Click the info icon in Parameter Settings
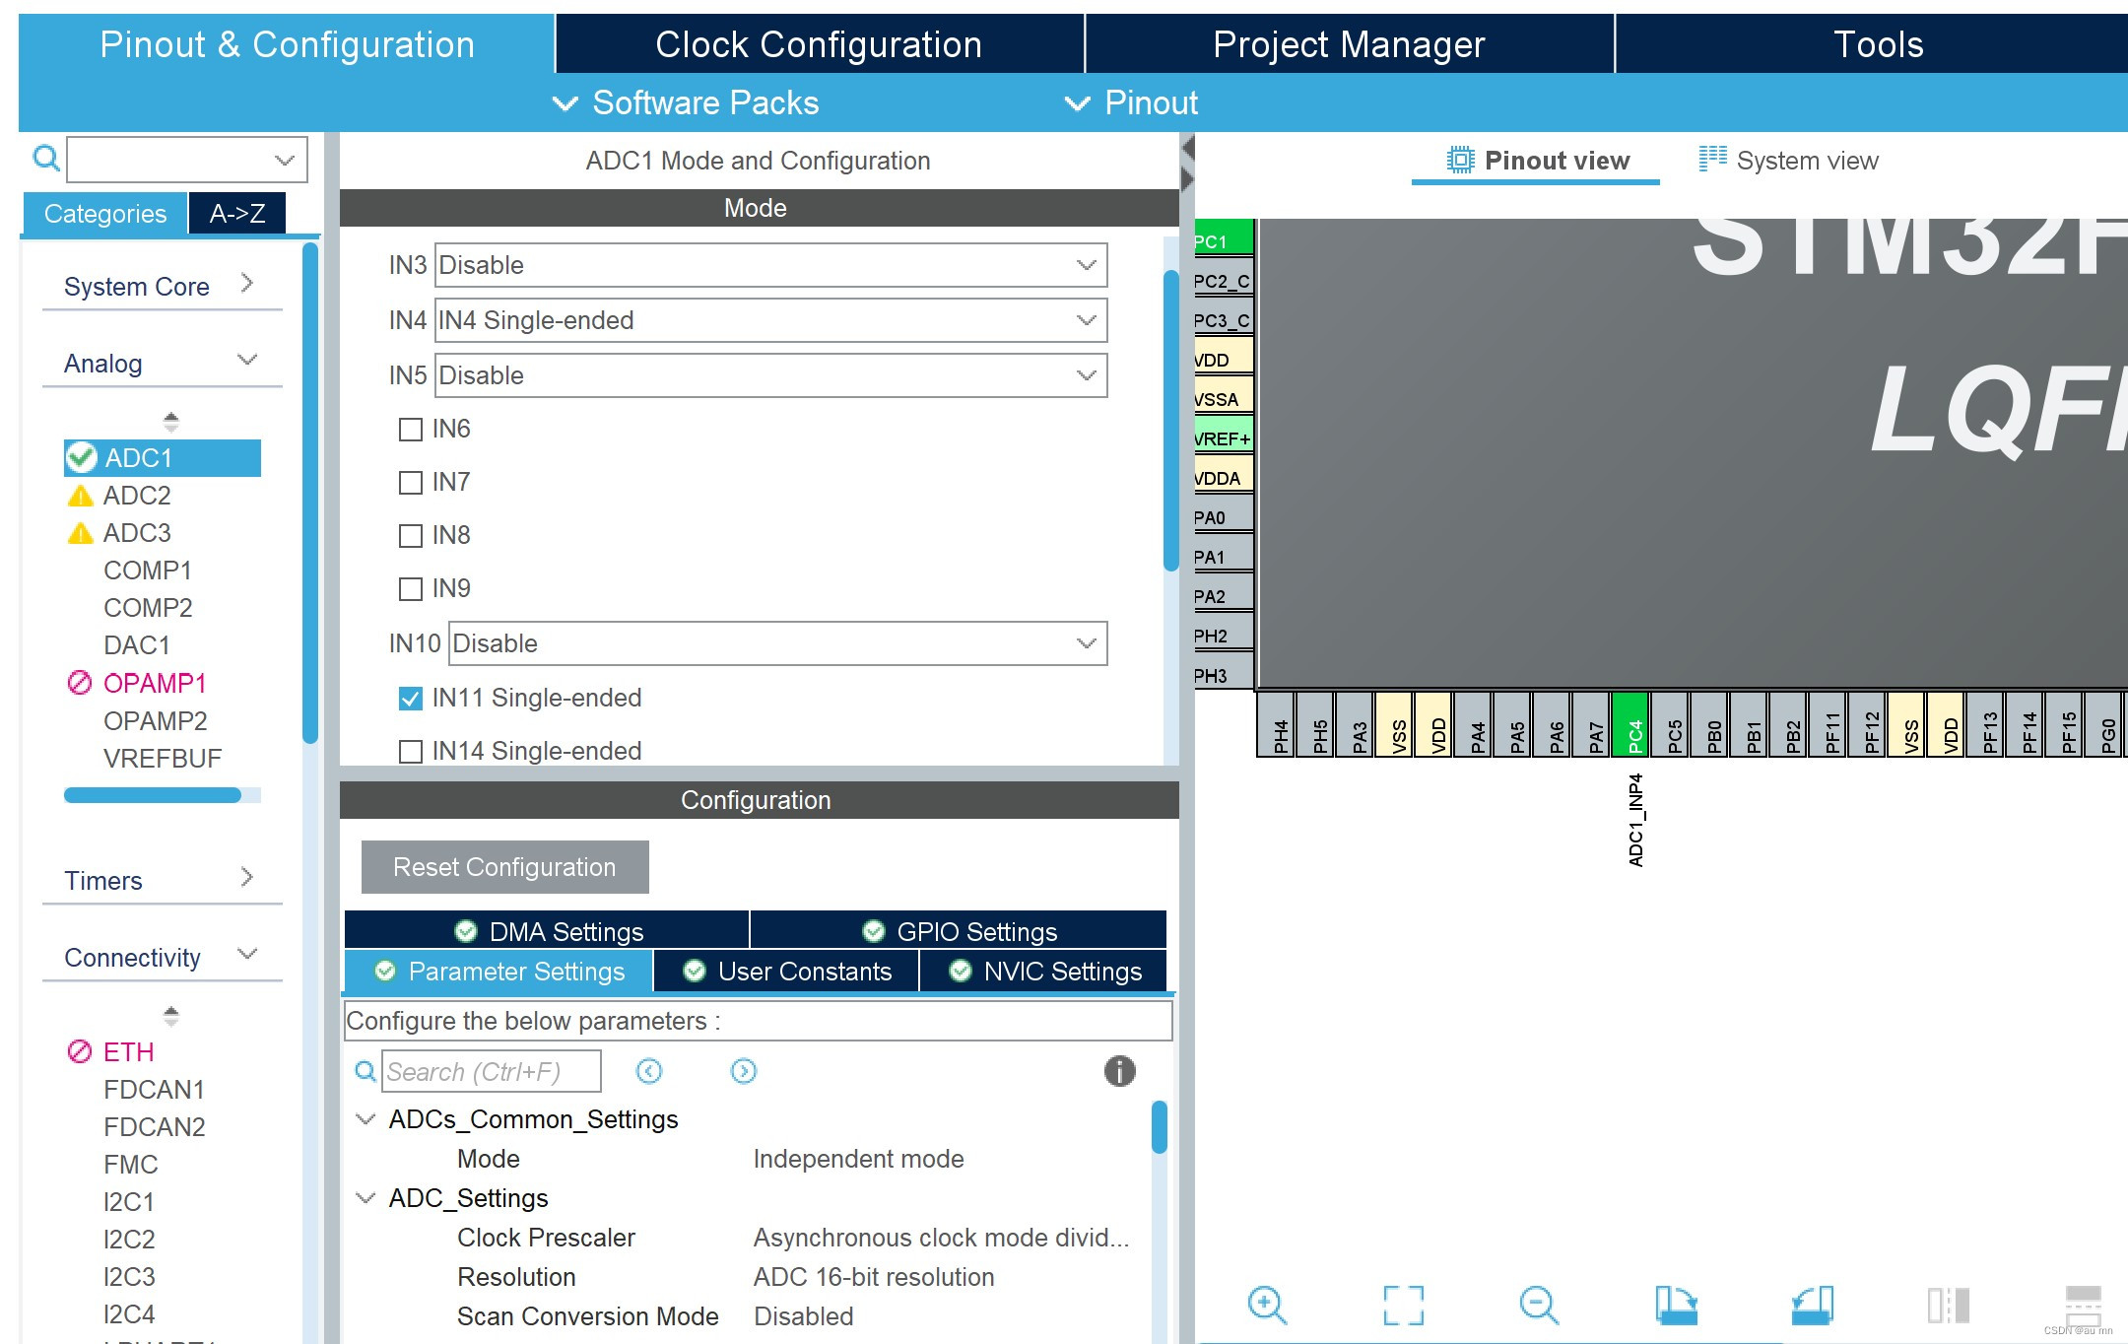The image size is (2128, 1344). (1119, 1071)
